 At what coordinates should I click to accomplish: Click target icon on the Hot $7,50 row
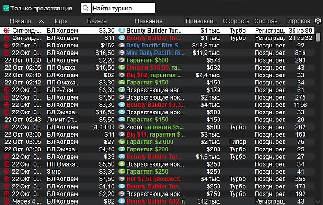tap(7, 179)
